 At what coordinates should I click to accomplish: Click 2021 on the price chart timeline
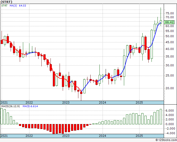pos(4,102)
